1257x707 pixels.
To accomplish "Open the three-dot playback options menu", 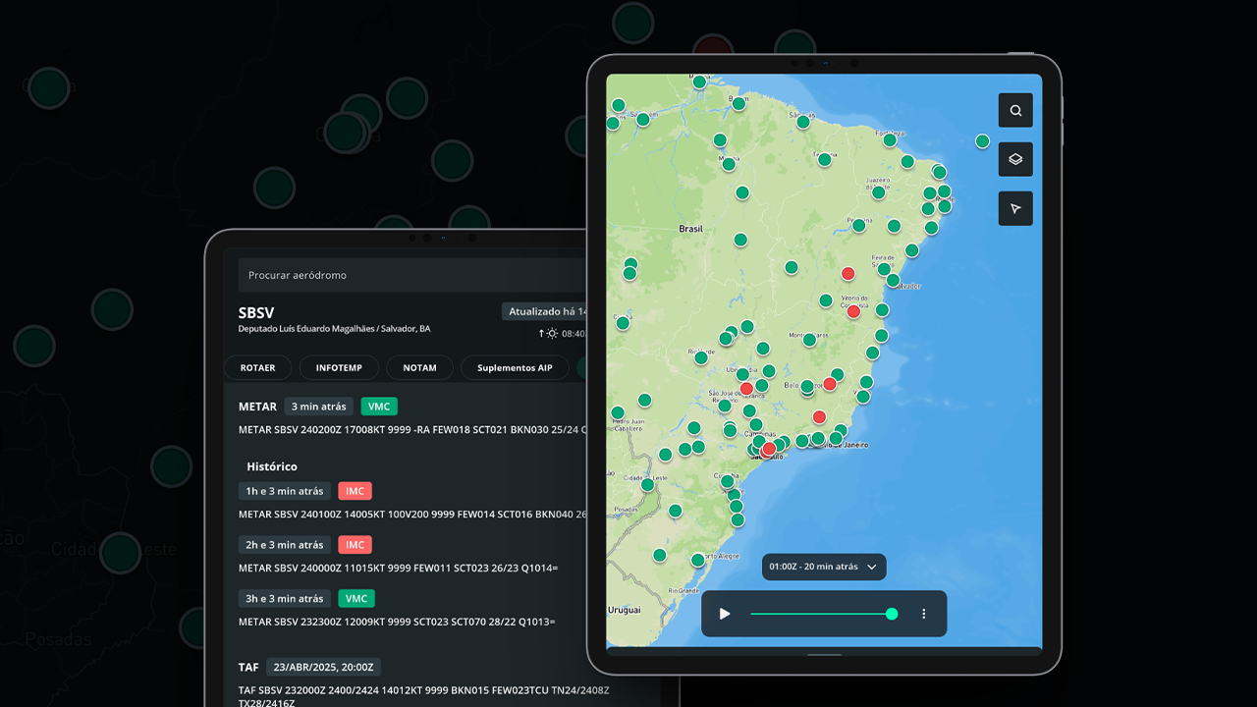I will pyautogui.click(x=923, y=614).
